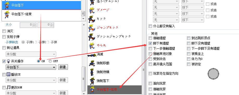Screen dimensions: 239x95
Task: Click the waveform icon beside 播放SE
Action: (x=9, y=74)
